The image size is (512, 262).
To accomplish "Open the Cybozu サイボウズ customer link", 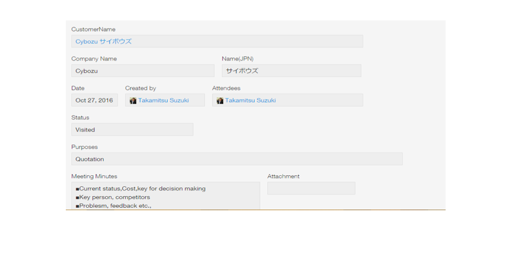I will 104,41.
